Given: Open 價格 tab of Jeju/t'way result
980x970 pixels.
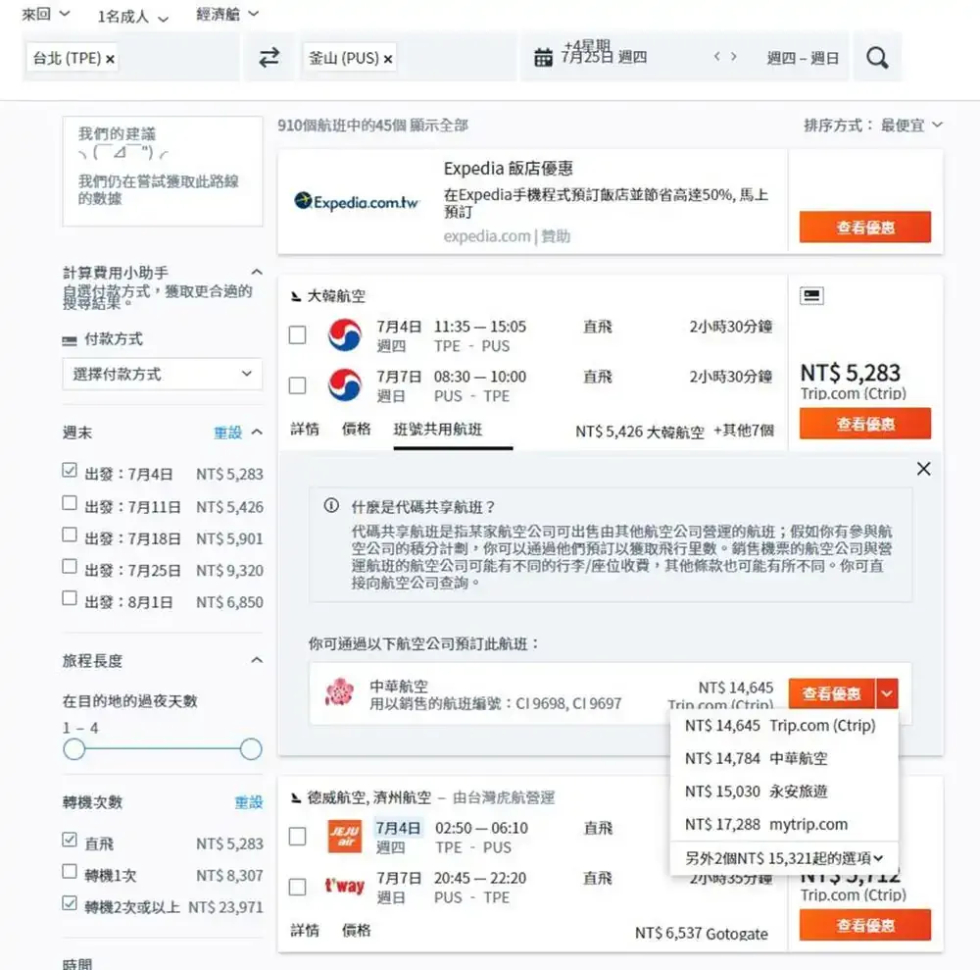Looking at the screenshot, I should [x=357, y=931].
